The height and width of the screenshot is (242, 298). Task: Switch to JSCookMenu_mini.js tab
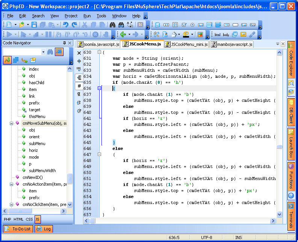coord(186,44)
